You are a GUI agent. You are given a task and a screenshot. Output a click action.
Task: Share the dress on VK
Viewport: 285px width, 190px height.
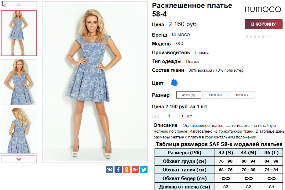pyautogui.click(x=110, y=170)
